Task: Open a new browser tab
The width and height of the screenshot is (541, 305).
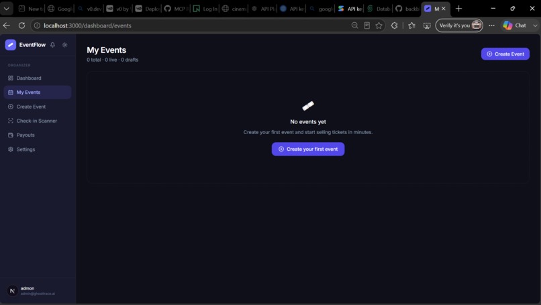Action: [x=458, y=9]
